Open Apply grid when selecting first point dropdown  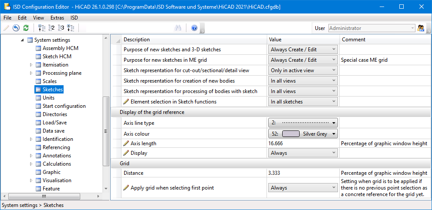click(x=303, y=188)
